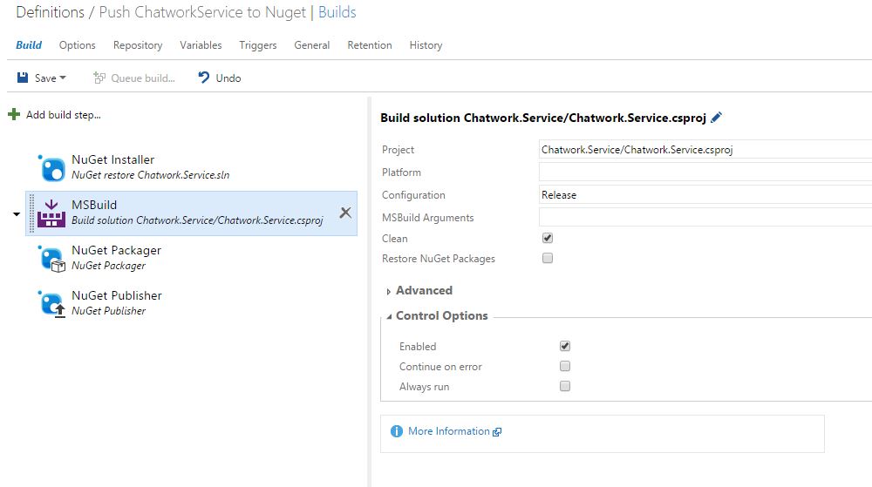Open the Variables tab

tap(201, 45)
